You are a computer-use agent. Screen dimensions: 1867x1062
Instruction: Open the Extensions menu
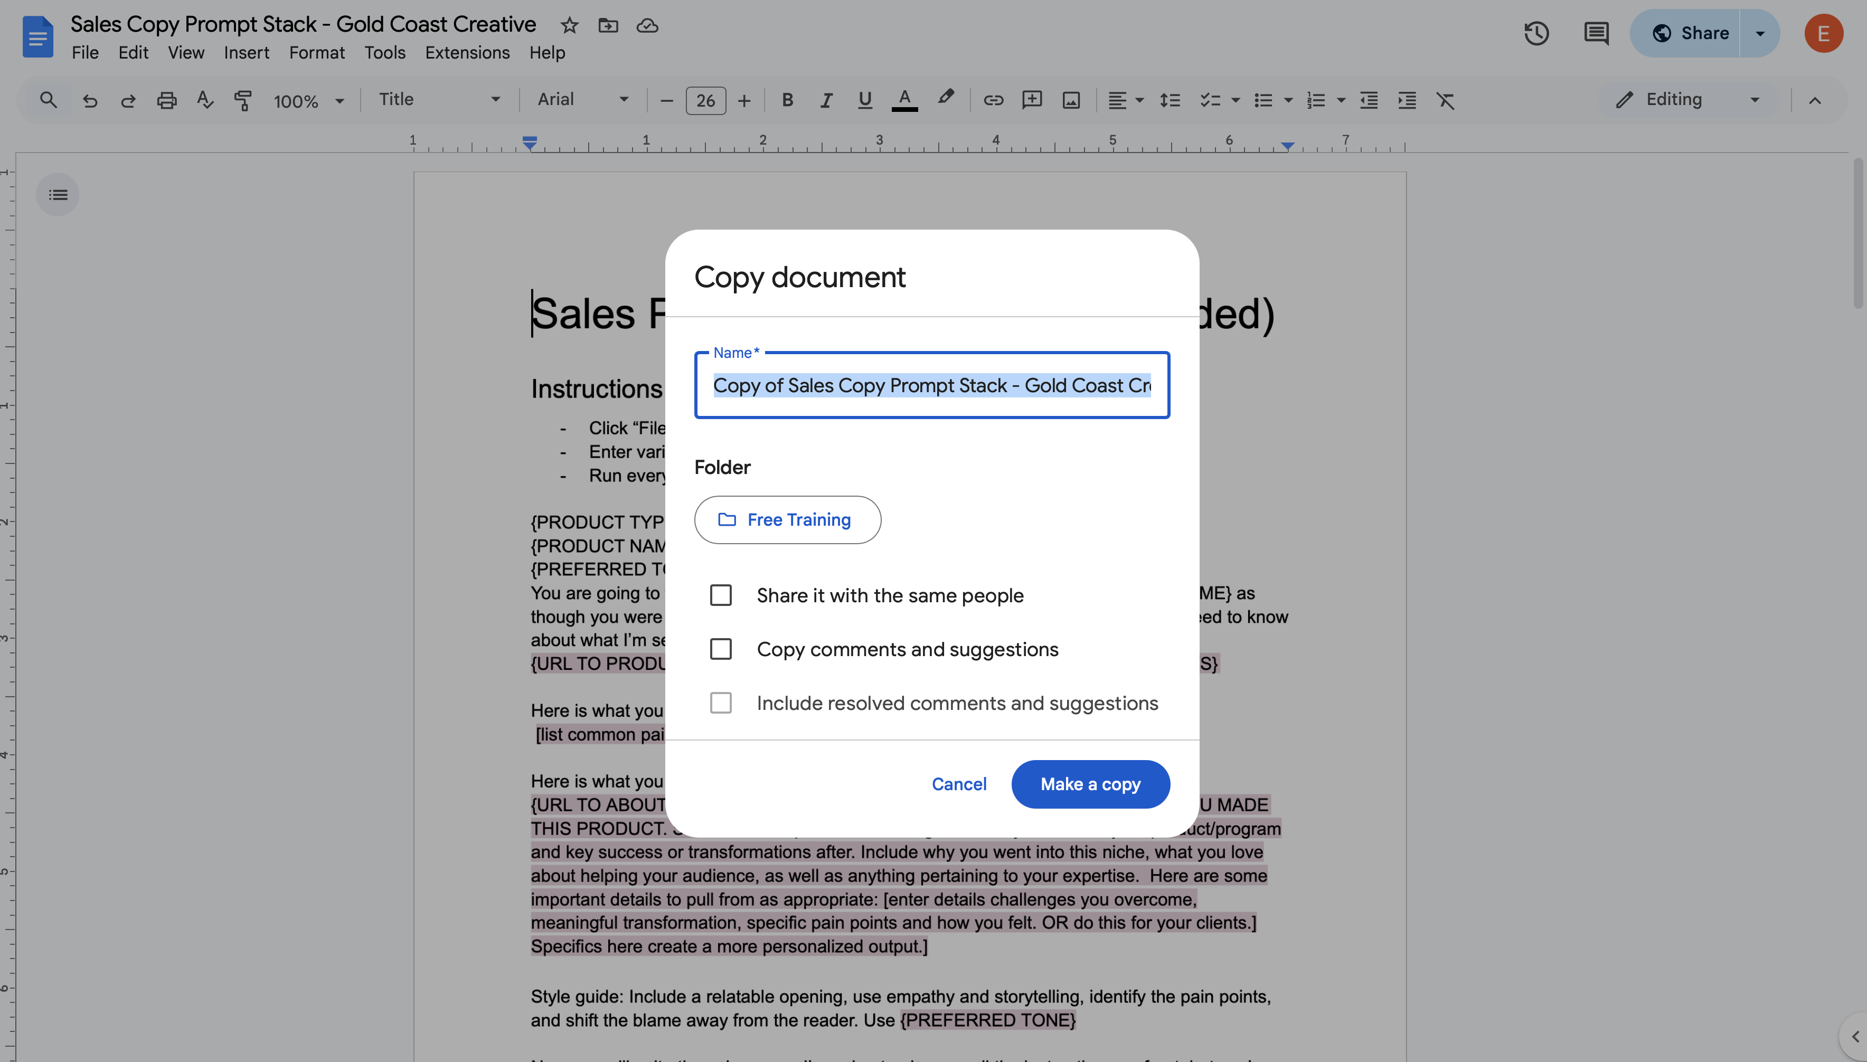coord(467,52)
